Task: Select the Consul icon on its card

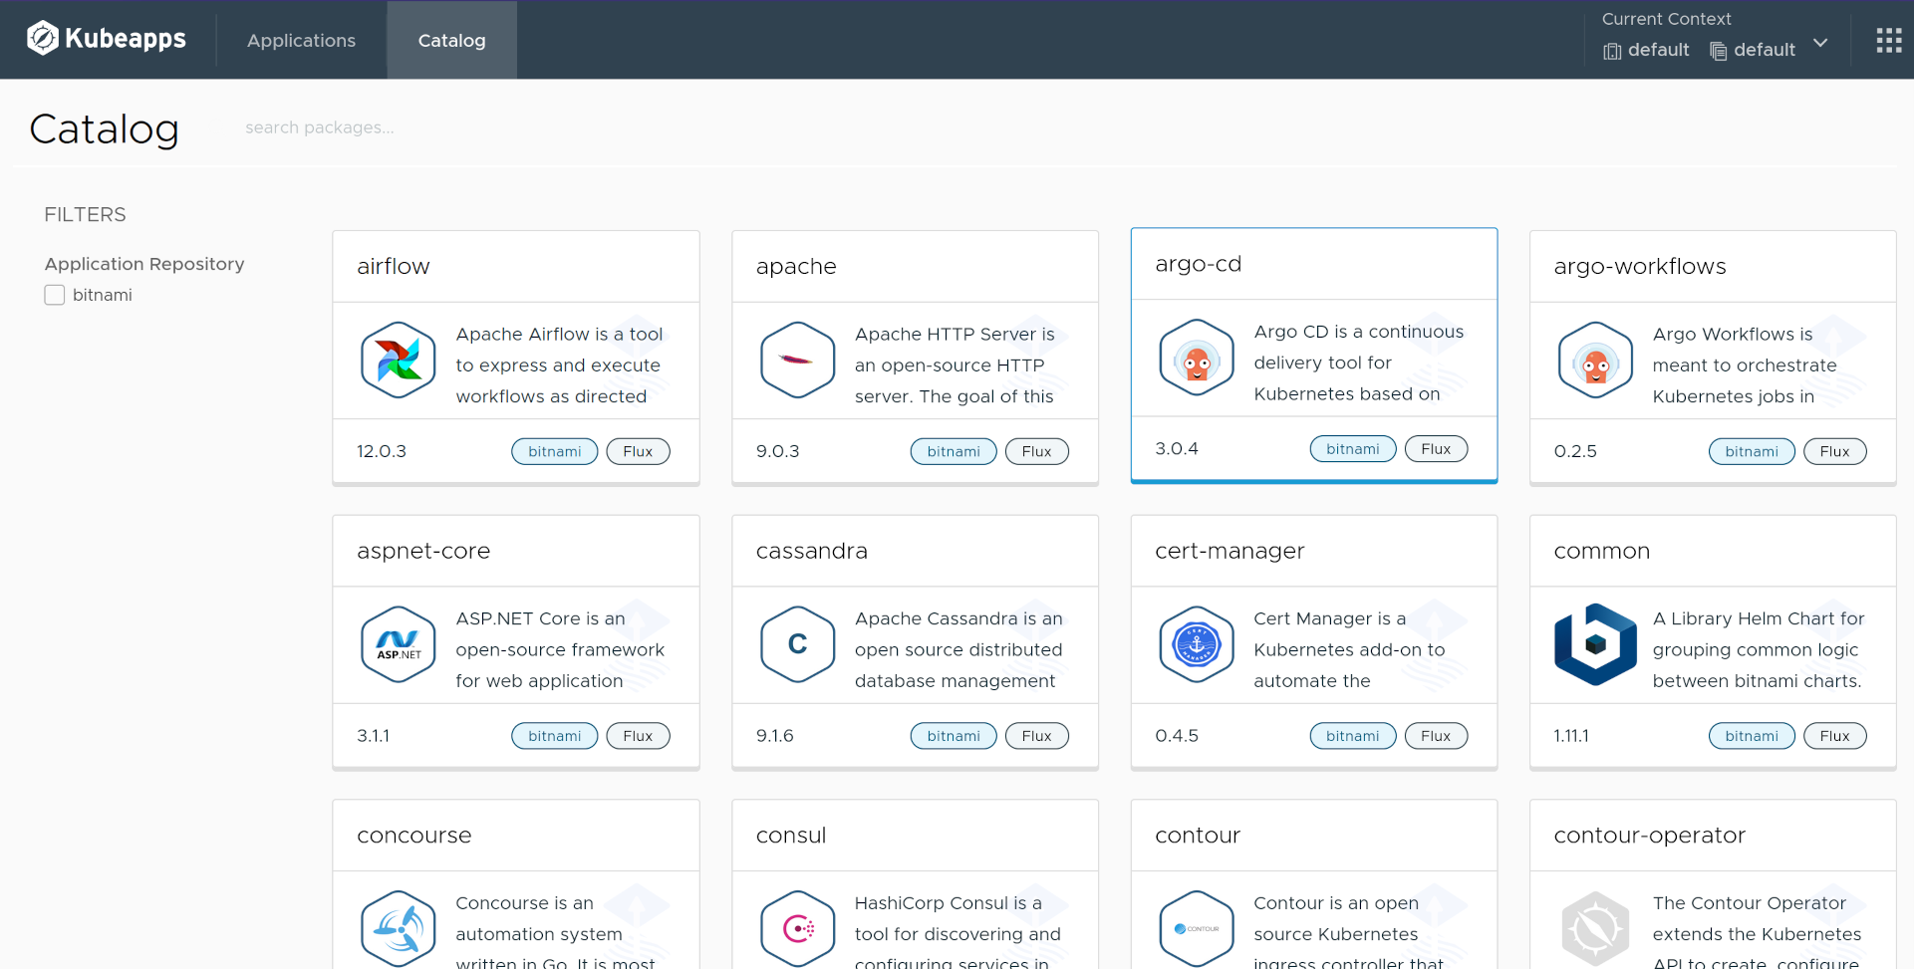Action: (x=796, y=928)
